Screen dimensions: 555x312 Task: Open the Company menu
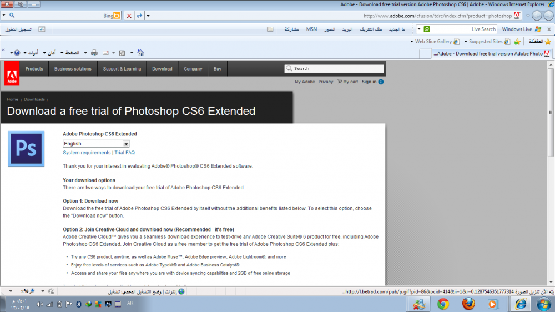193,69
